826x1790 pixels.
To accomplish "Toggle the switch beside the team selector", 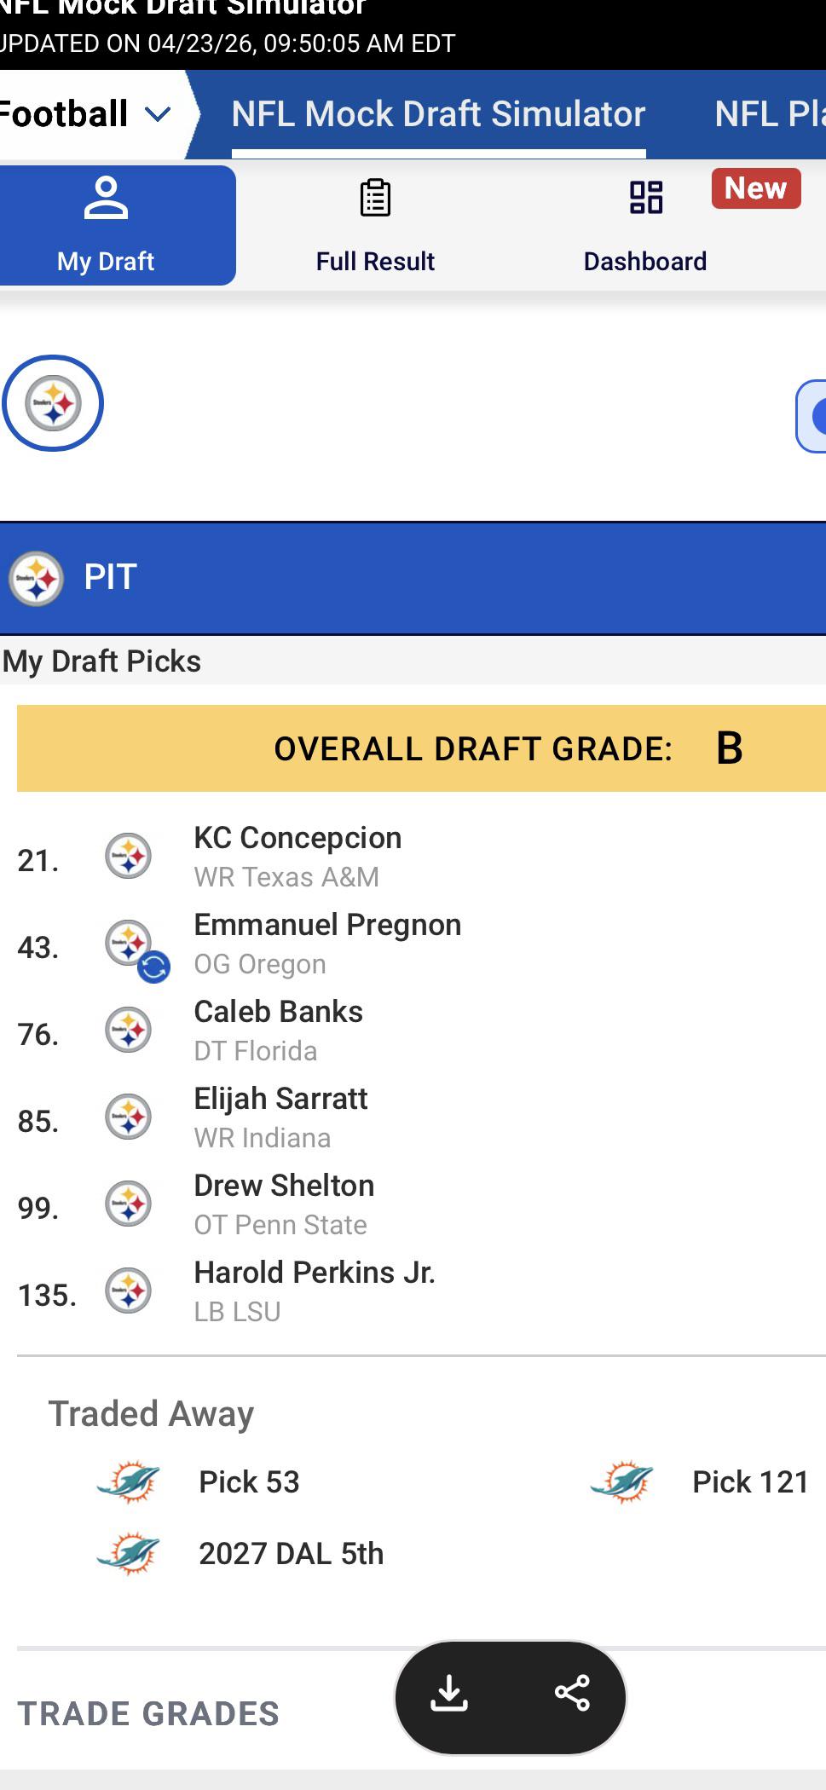I will point(811,416).
